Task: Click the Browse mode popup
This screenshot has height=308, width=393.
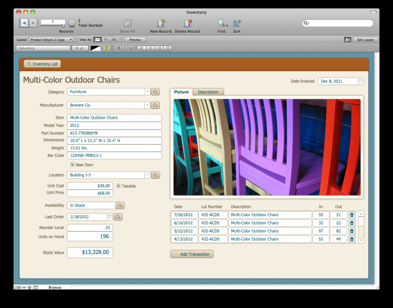Action: (55, 287)
